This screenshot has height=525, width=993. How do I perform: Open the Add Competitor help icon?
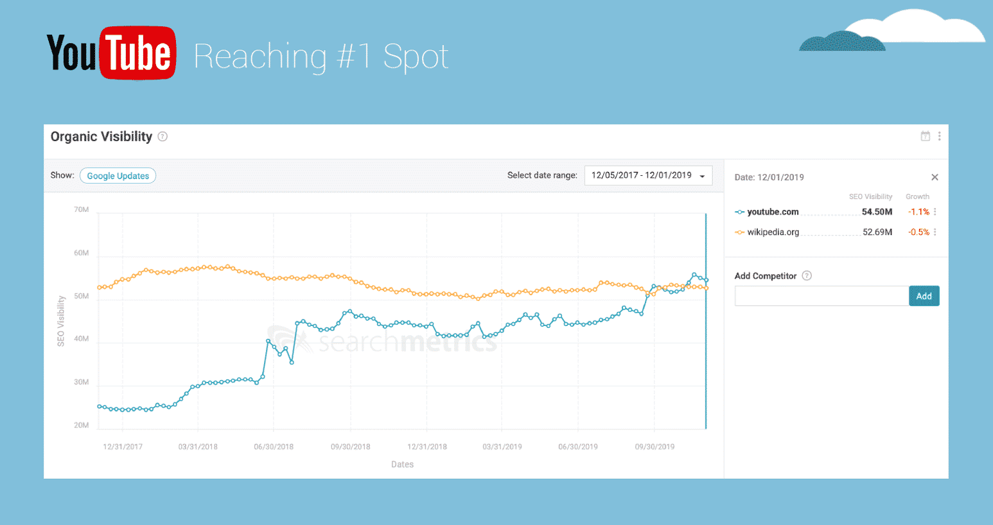(x=807, y=276)
